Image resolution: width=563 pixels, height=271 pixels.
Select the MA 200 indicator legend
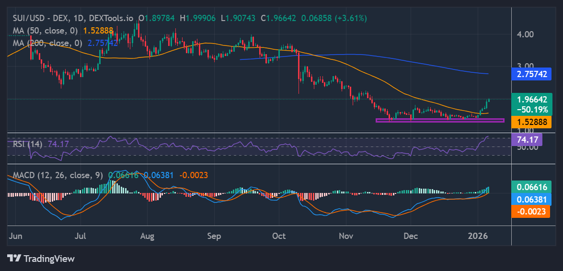pos(46,43)
